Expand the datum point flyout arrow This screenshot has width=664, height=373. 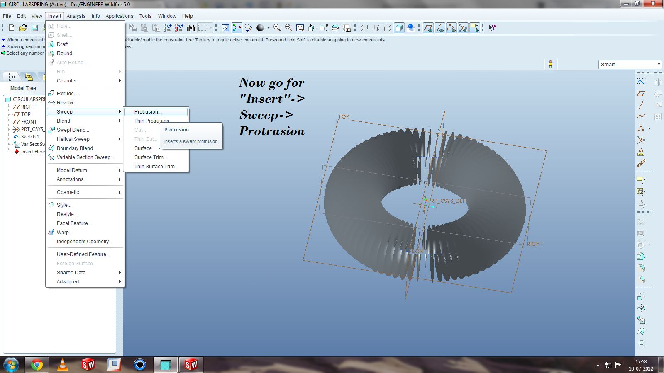(x=649, y=128)
